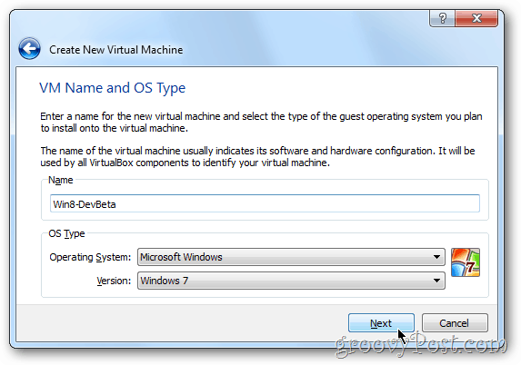Select the Create New Virtual Machine title text

116,50
